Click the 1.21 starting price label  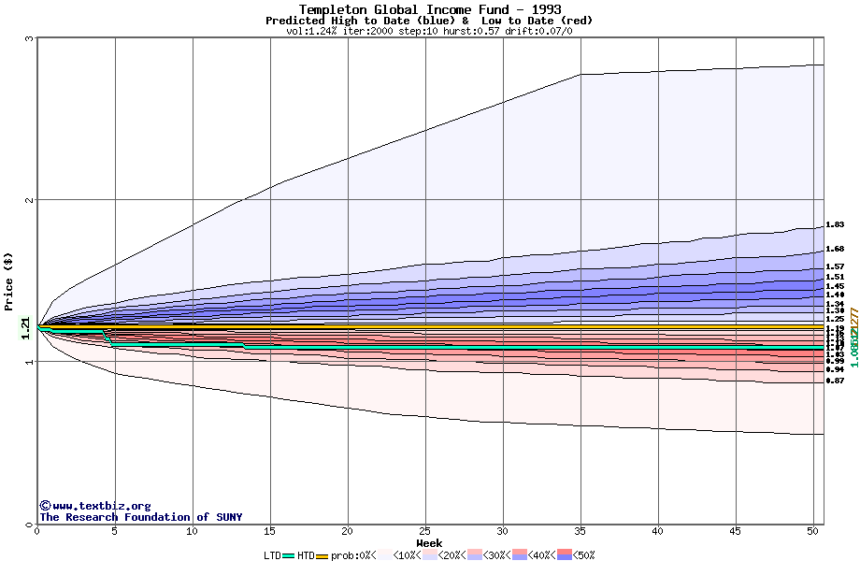click(x=25, y=327)
